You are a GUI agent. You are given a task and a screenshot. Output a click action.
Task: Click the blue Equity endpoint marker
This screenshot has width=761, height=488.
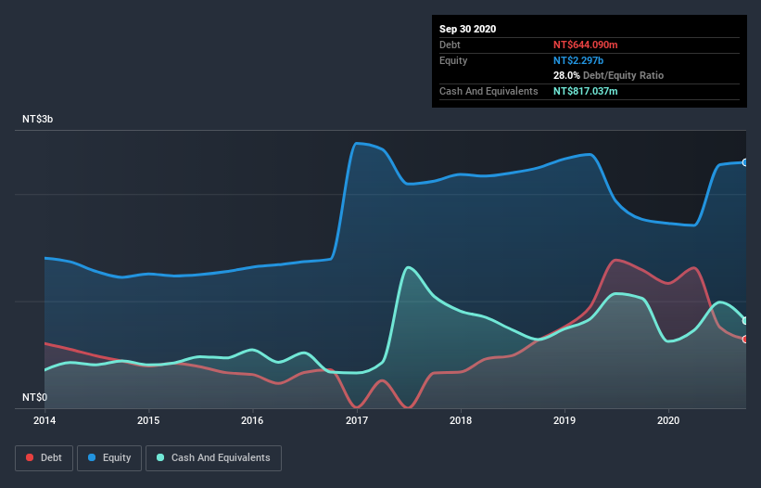pyautogui.click(x=745, y=162)
